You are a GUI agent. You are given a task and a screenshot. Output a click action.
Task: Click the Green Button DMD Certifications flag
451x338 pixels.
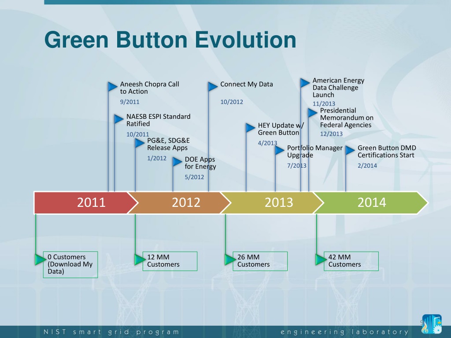[x=350, y=150]
